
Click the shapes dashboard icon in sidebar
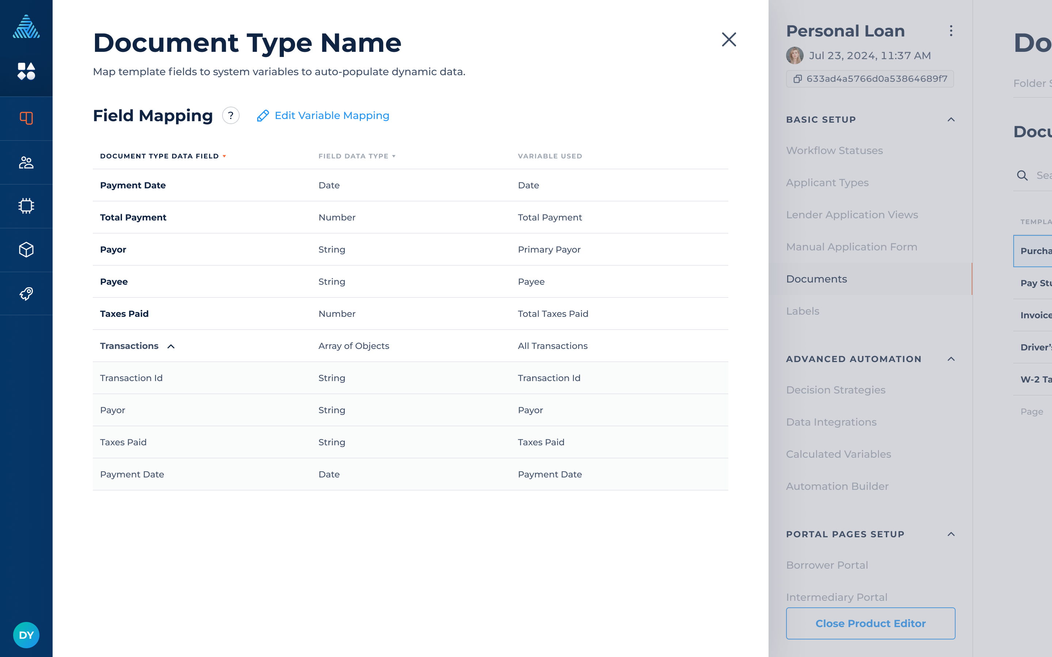26,71
